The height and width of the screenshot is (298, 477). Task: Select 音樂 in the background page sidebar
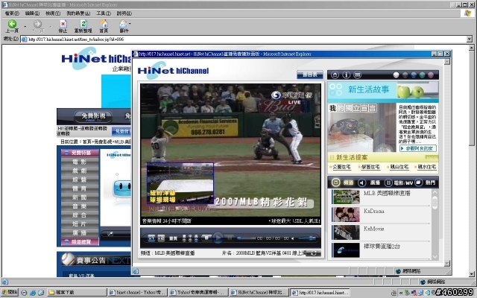point(80,206)
